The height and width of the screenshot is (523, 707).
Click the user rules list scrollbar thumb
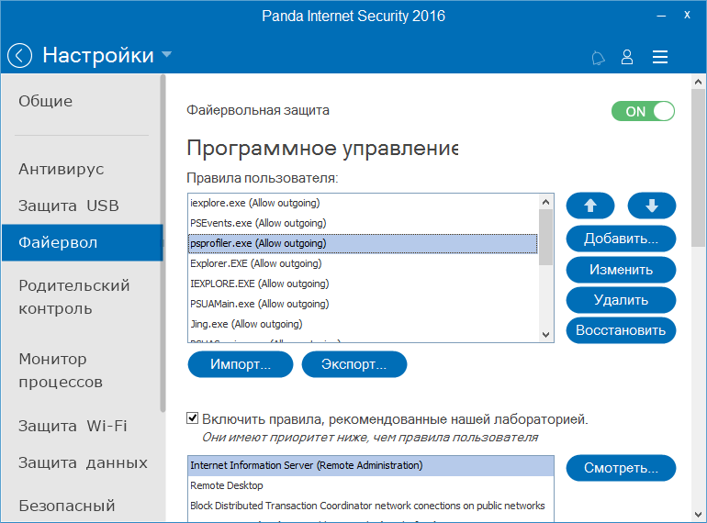545,238
